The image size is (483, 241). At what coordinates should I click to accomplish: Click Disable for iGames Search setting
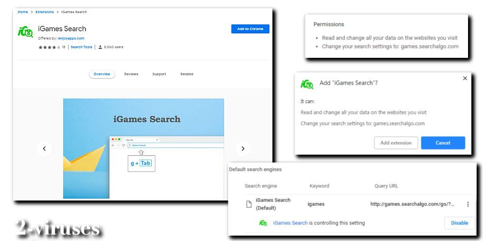[460, 223]
